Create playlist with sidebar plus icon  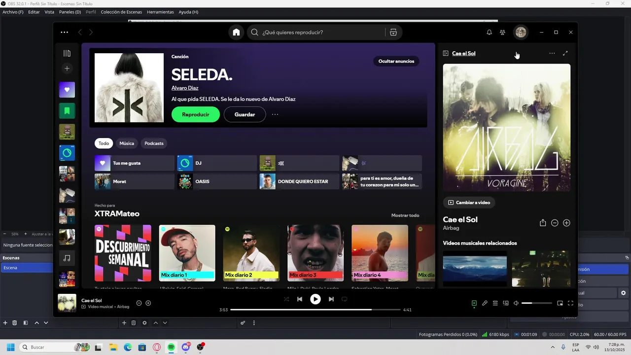pyautogui.click(x=67, y=68)
